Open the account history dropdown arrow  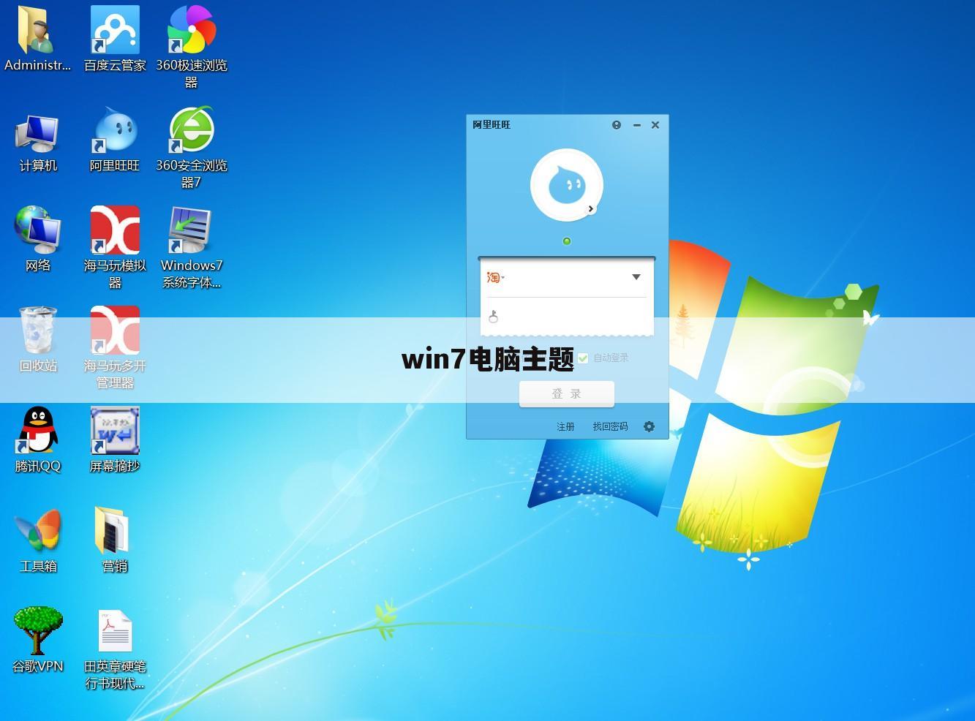pos(636,277)
